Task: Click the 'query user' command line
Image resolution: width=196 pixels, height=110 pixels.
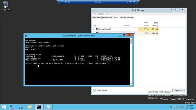Action: pos(33,55)
